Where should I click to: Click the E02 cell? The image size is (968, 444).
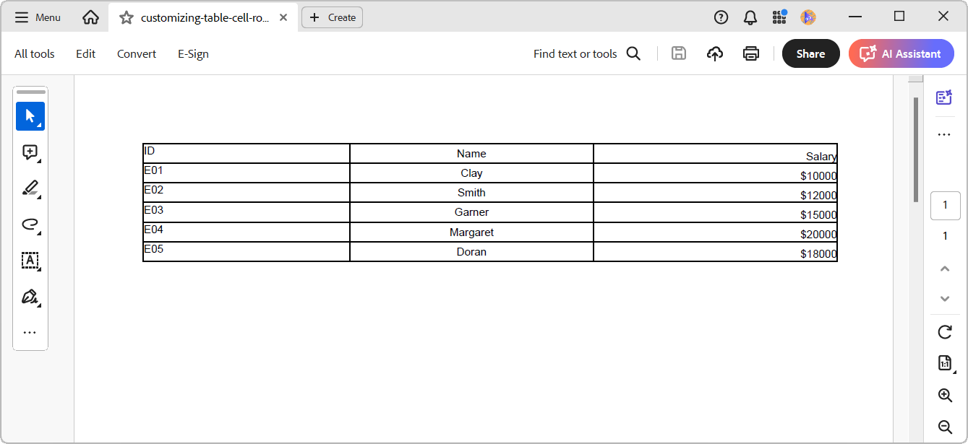click(247, 192)
